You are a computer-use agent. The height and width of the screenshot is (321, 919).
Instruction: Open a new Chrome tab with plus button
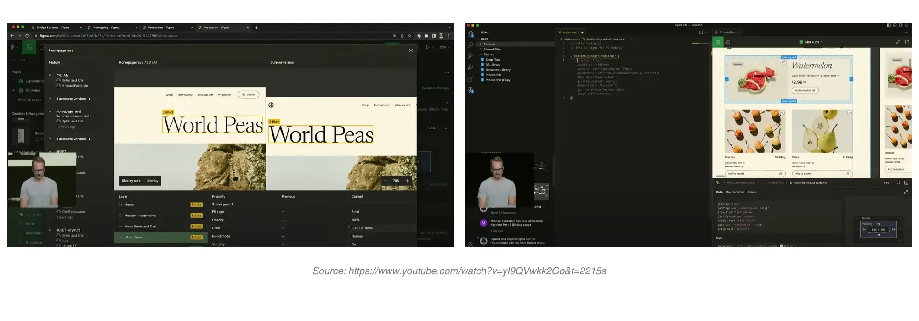click(x=256, y=28)
